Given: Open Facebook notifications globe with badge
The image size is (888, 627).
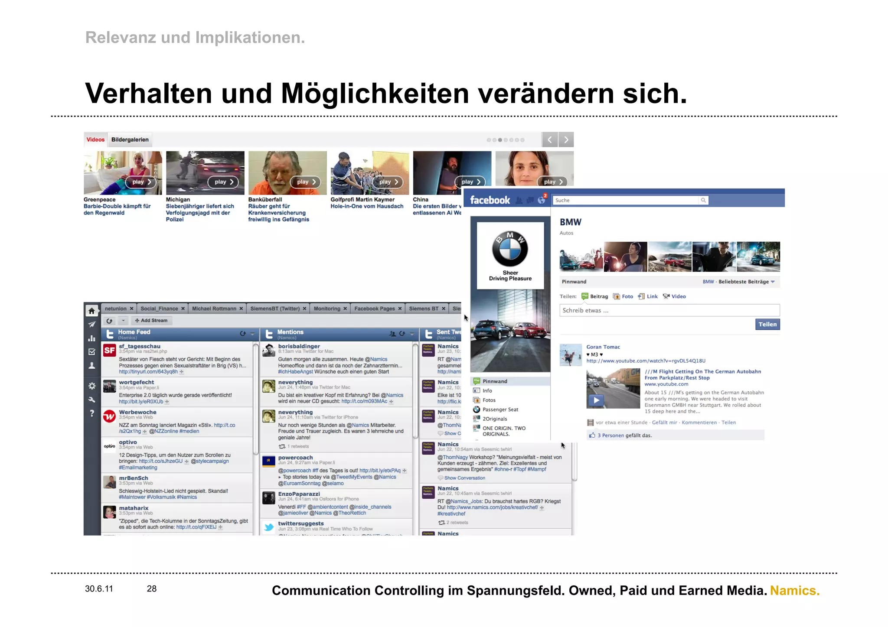Looking at the screenshot, I should [542, 199].
